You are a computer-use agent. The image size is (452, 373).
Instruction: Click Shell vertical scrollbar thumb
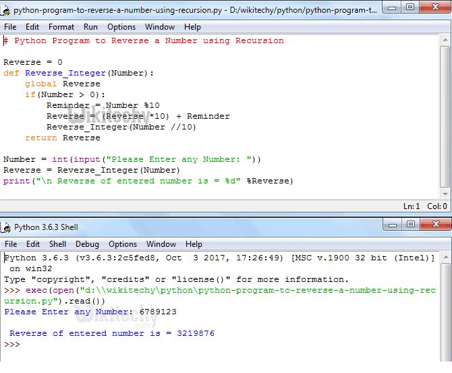click(x=446, y=312)
